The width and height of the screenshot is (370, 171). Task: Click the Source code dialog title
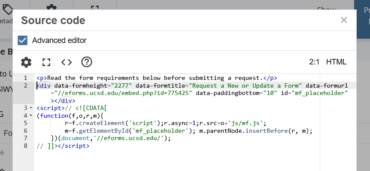coord(53,20)
